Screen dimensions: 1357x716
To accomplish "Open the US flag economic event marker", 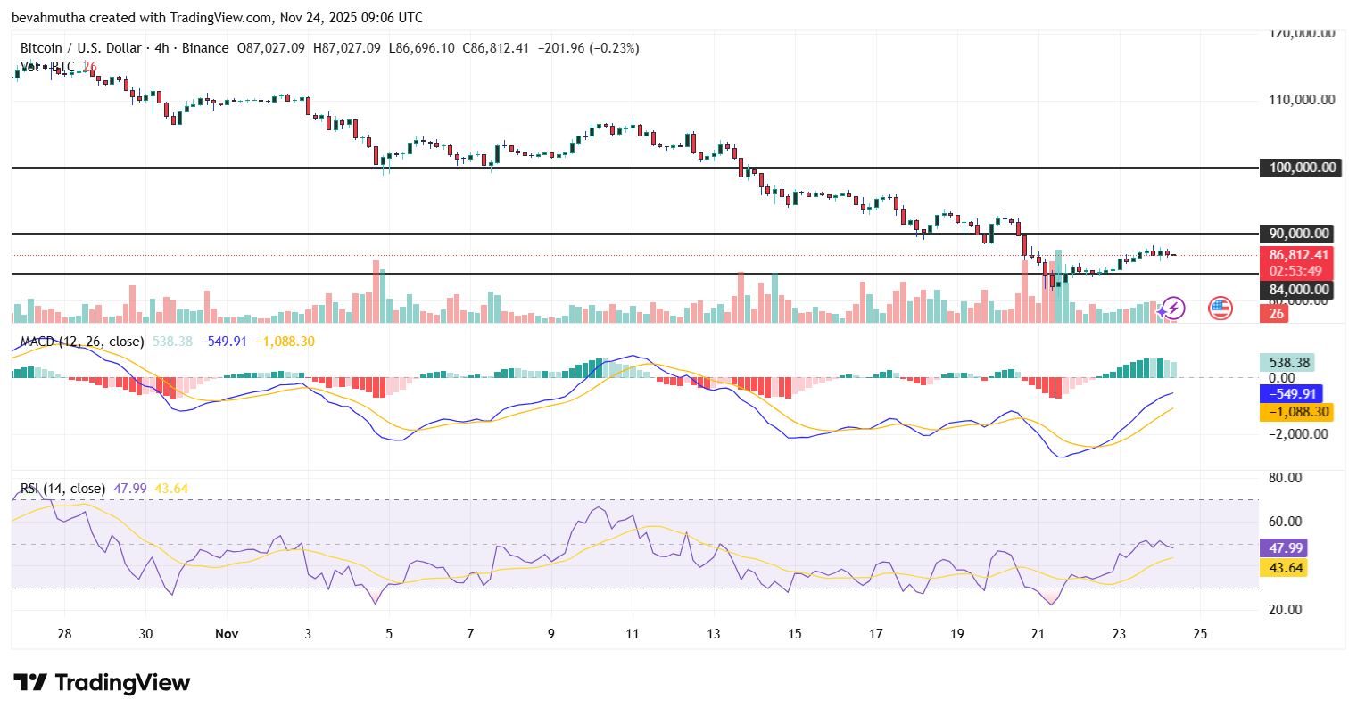I will pyautogui.click(x=1219, y=309).
